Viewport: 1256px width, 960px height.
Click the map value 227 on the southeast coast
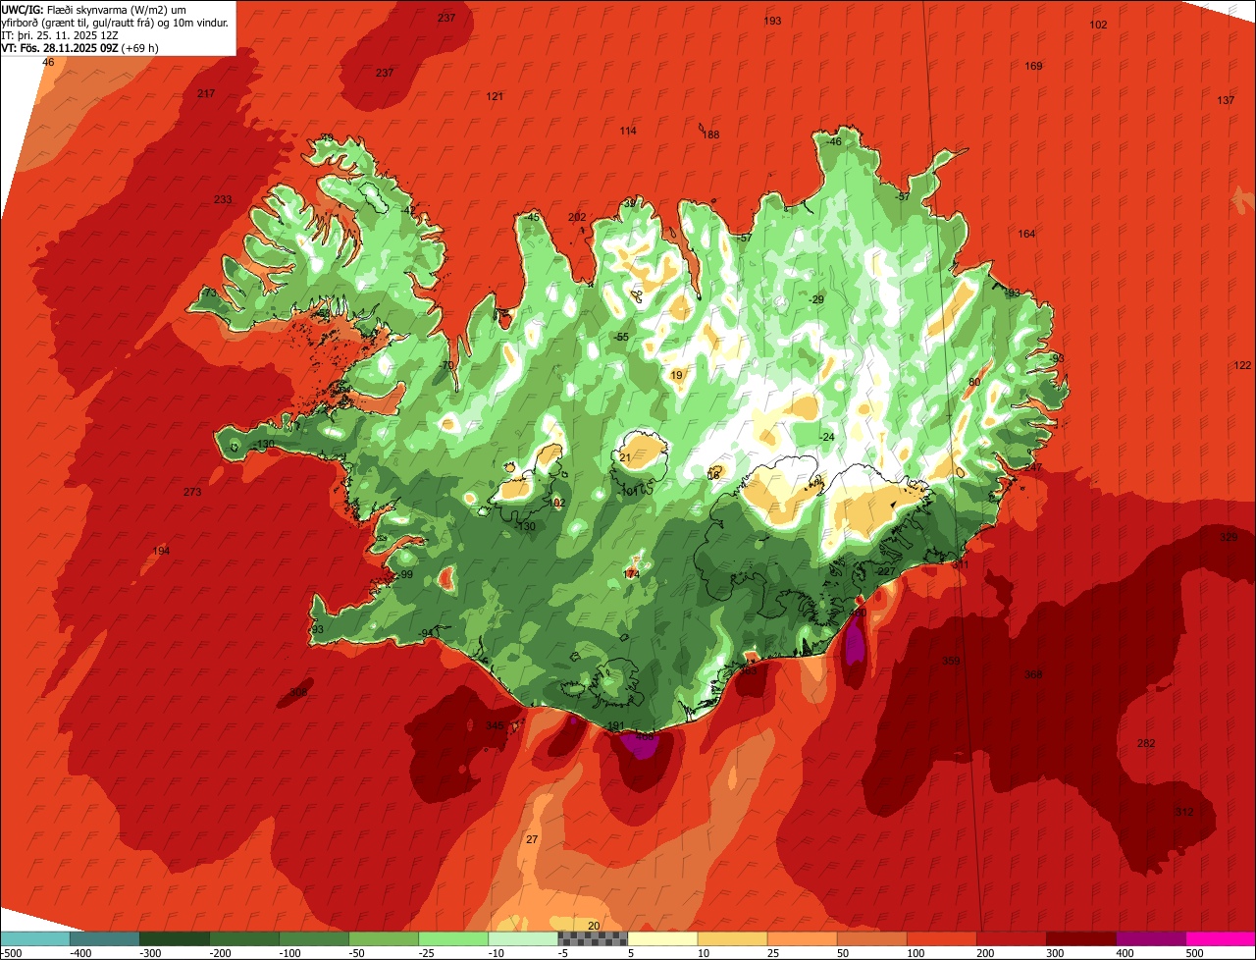pyautogui.click(x=885, y=571)
